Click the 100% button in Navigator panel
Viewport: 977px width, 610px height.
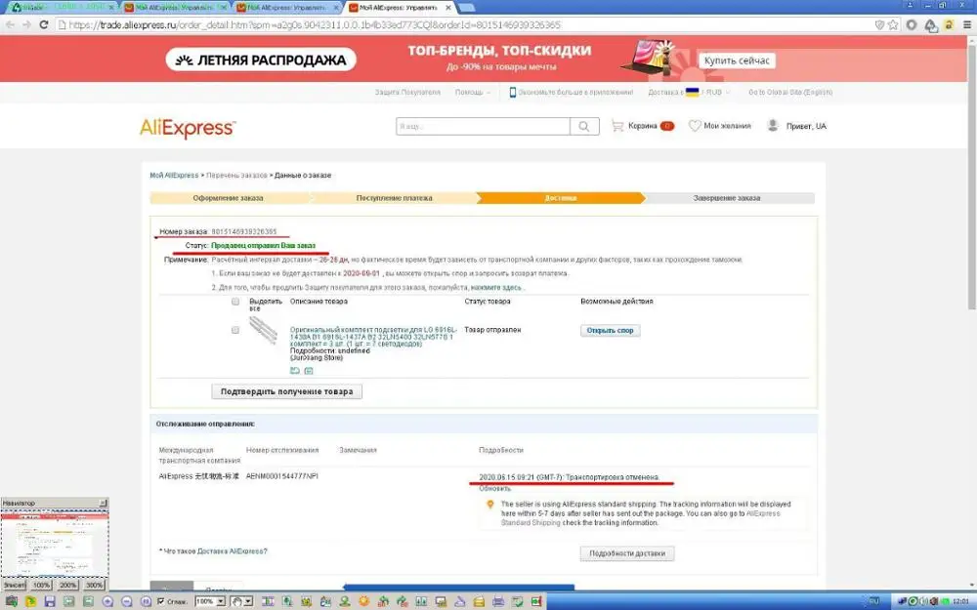pyautogui.click(x=41, y=585)
